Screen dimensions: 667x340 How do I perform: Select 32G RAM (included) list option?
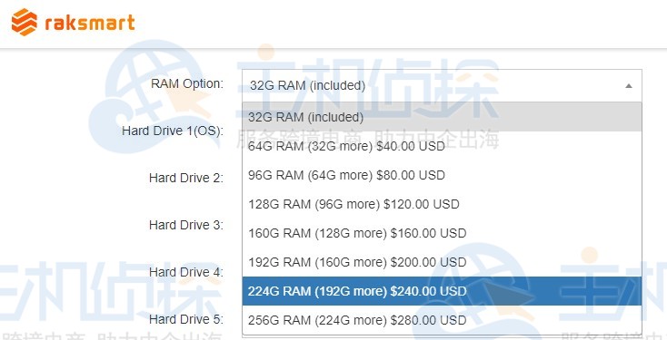[x=442, y=117]
